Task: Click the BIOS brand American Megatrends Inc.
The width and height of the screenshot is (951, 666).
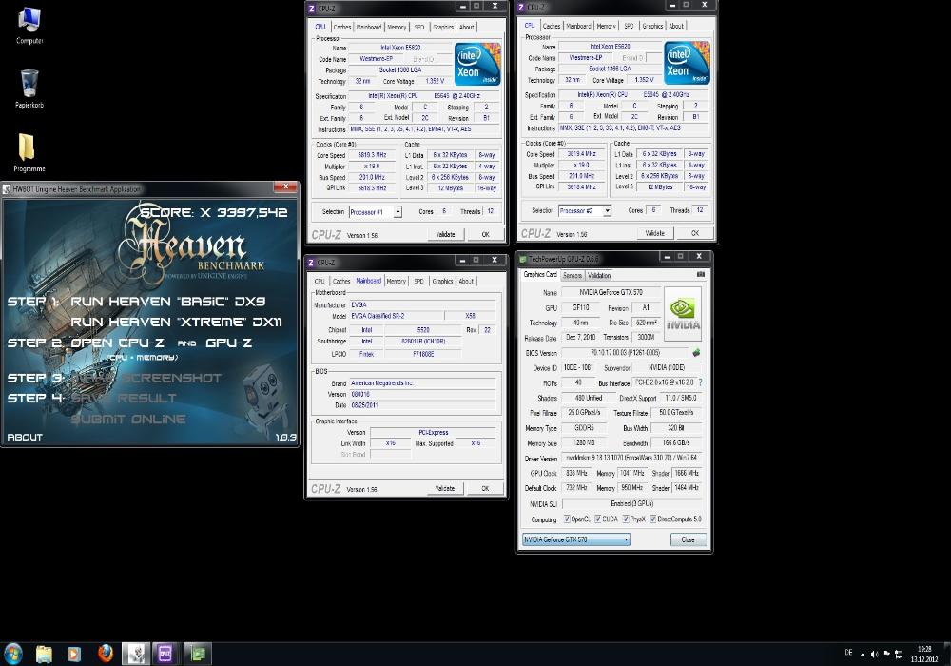Action: 422,383
